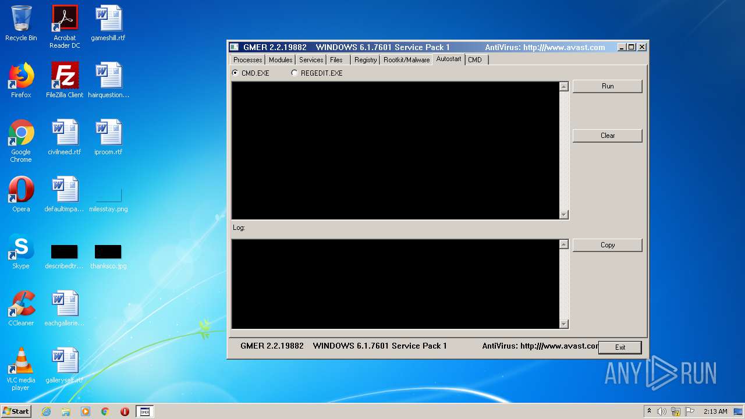Click the Clear button
The height and width of the screenshot is (419, 745).
tap(608, 136)
